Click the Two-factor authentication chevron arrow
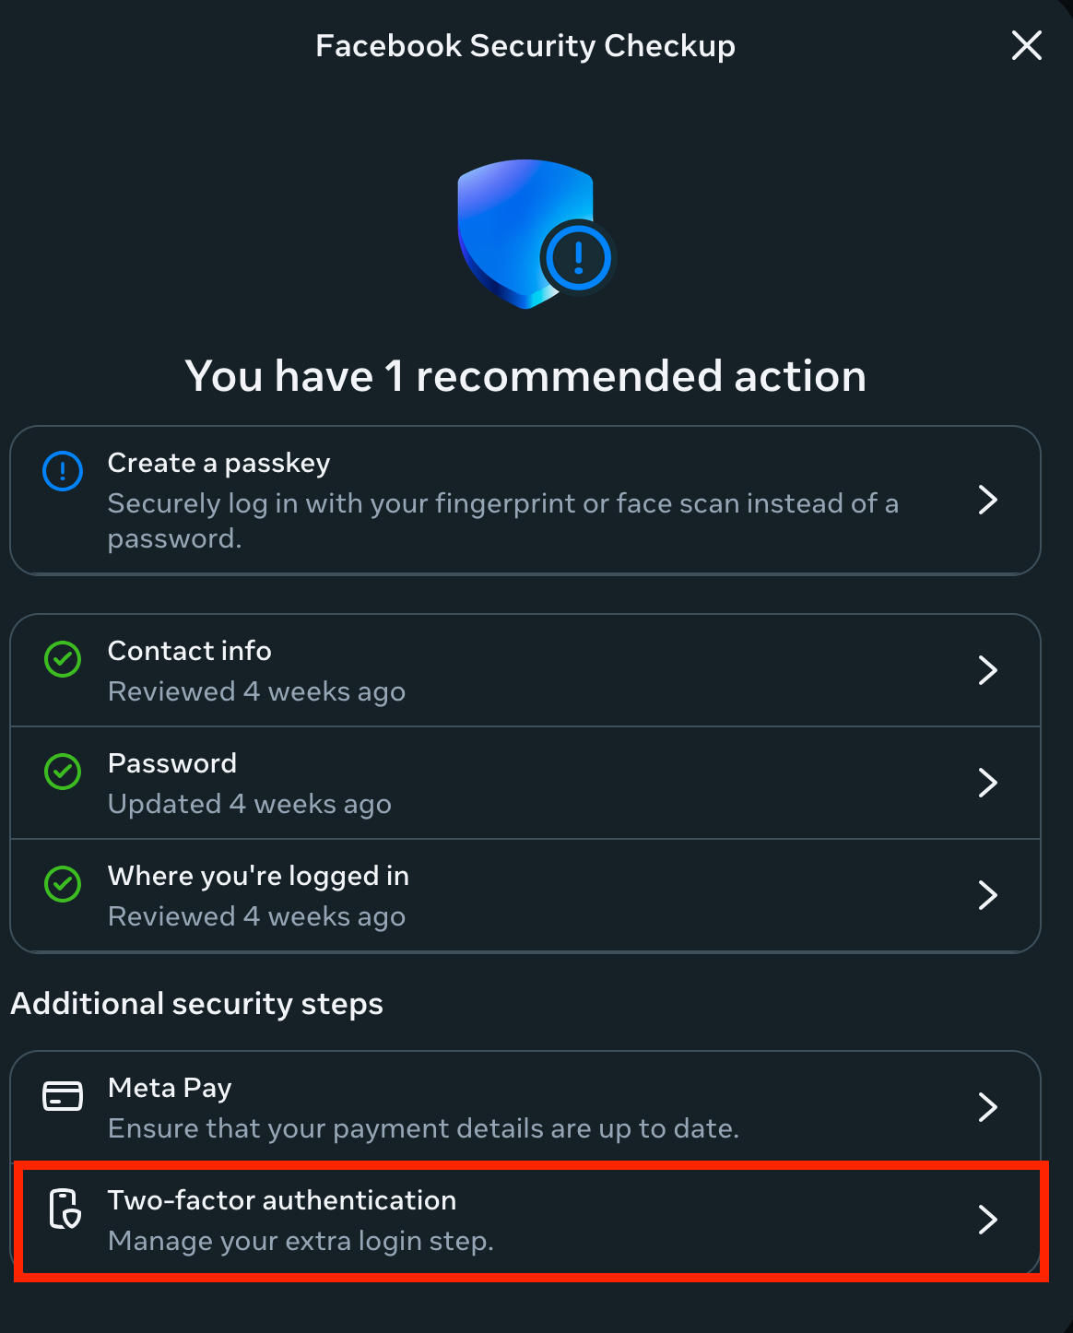This screenshot has height=1333, width=1073. pyautogui.click(x=987, y=1220)
